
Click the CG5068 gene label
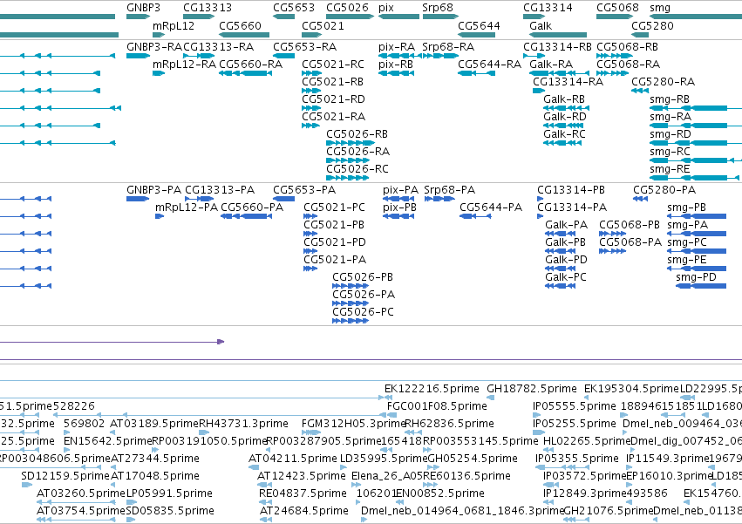pyautogui.click(x=617, y=8)
